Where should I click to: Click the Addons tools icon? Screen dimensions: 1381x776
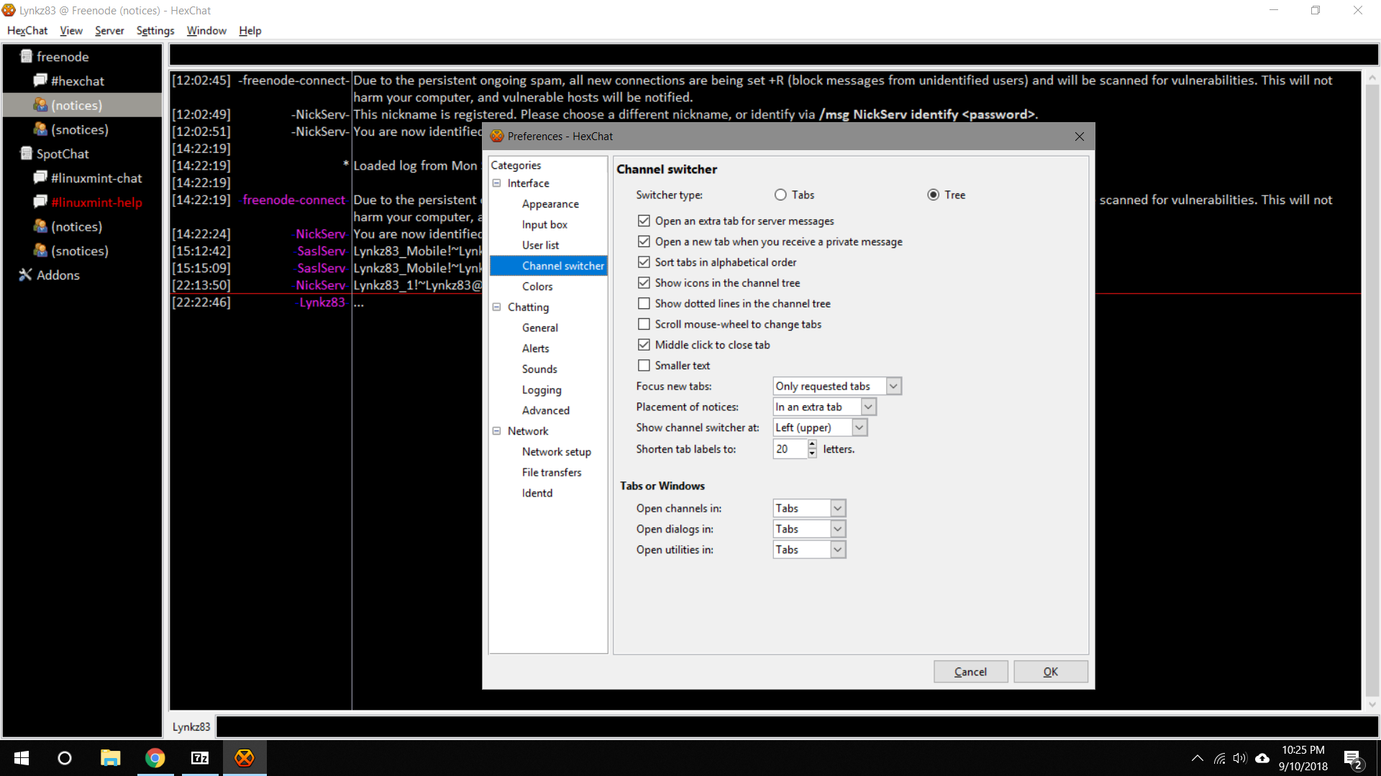(26, 274)
